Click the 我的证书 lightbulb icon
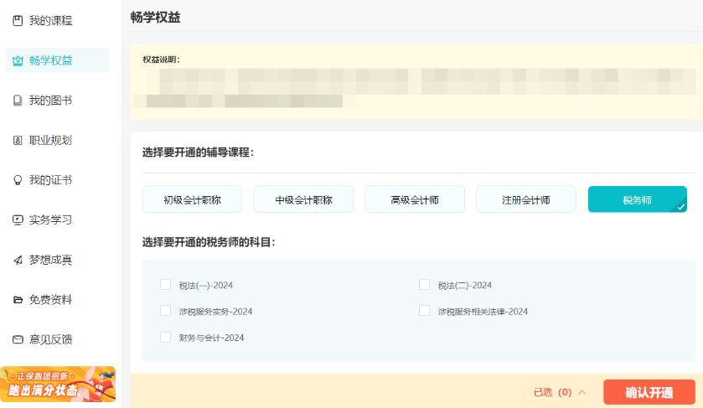This screenshot has height=408, width=703. pos(18,180)
